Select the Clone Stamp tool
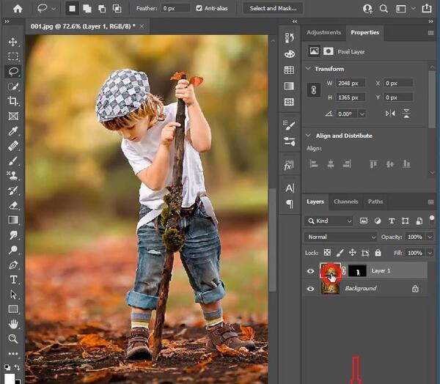 [x=13, y=176]
